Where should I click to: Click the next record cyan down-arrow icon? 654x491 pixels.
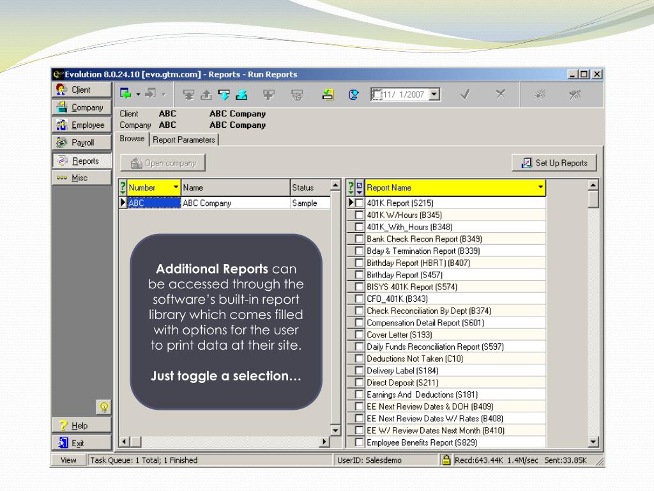[x=224, y=95]
